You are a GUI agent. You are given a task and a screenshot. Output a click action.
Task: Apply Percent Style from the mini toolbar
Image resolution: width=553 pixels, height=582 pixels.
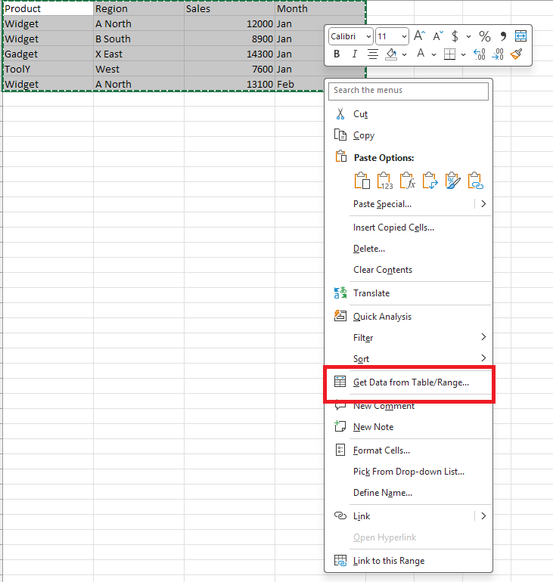pyautogui.click(x=485, y=36)
